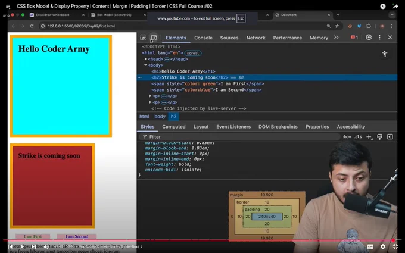Switch to Computed styles tab
405x253 pixels.
(x=174, y=127)
